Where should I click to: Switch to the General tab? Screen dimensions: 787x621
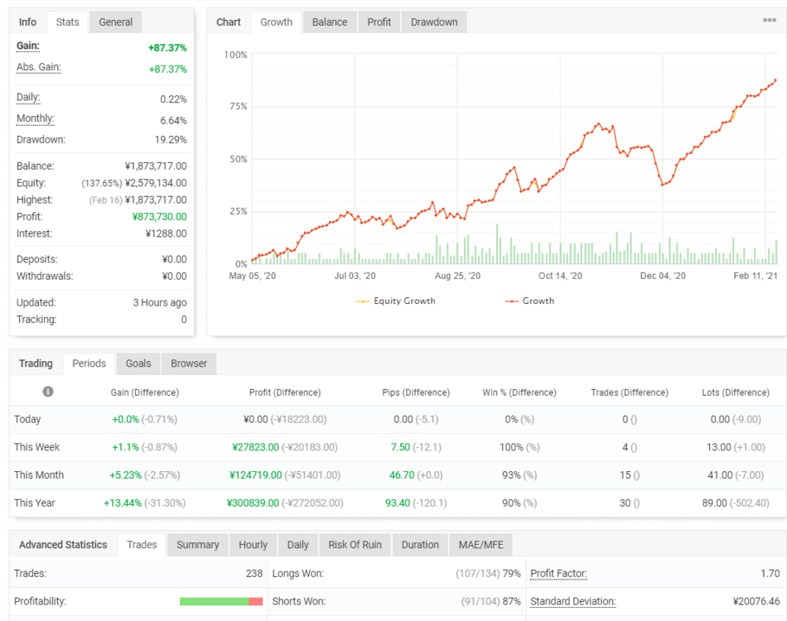(x=115, y=22)
